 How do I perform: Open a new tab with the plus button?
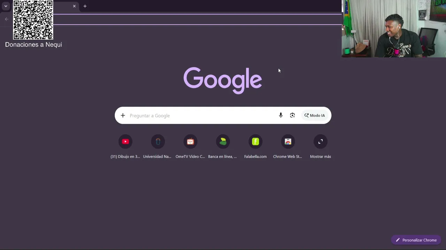(85, 6)
